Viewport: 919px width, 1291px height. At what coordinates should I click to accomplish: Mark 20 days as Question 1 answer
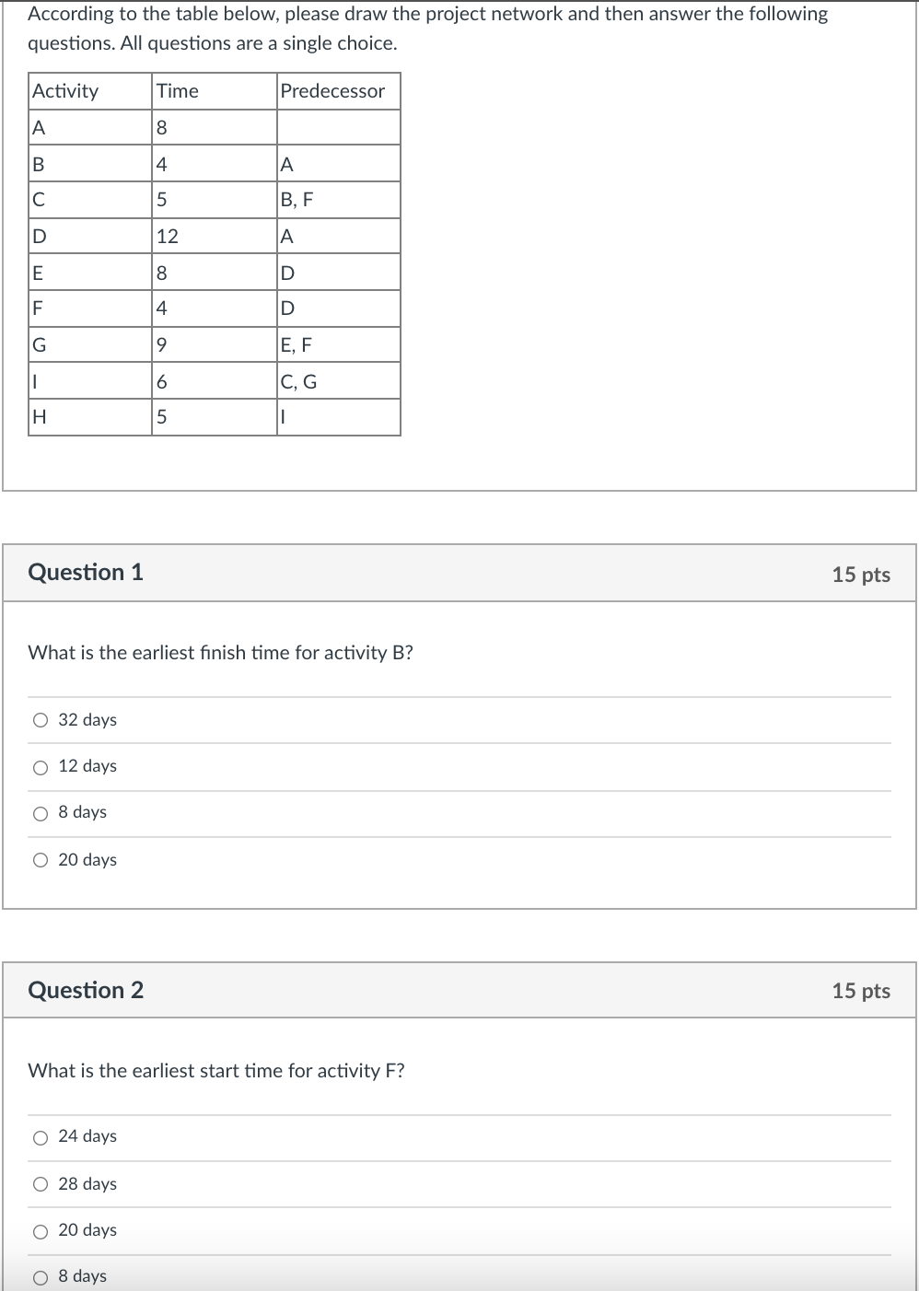click(x=41, y=861)
